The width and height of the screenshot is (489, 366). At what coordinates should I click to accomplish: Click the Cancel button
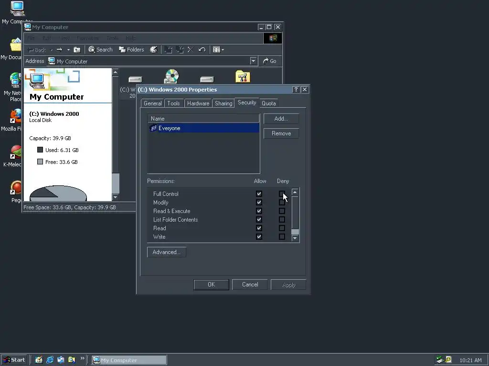(x=250, y=285)
